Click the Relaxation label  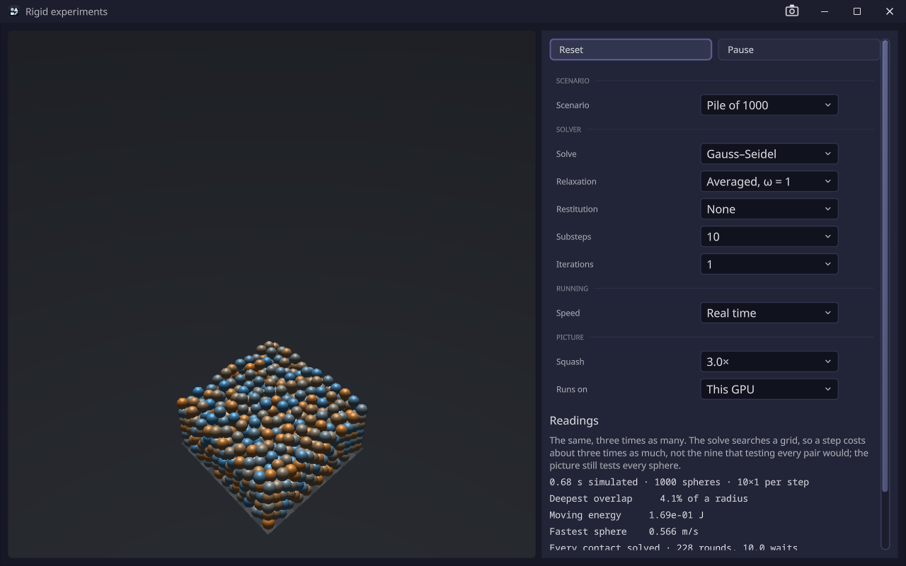(576, 182)
